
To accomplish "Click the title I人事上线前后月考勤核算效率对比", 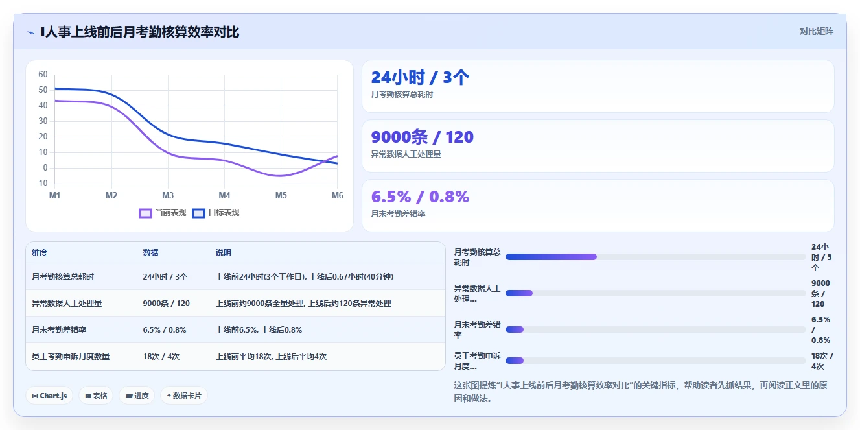I will pos(140,32).
